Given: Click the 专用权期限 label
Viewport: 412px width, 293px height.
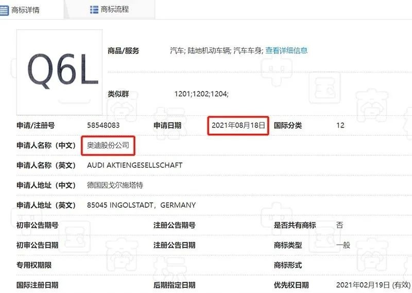Looking at the screenshot, I should pos(34,265).
